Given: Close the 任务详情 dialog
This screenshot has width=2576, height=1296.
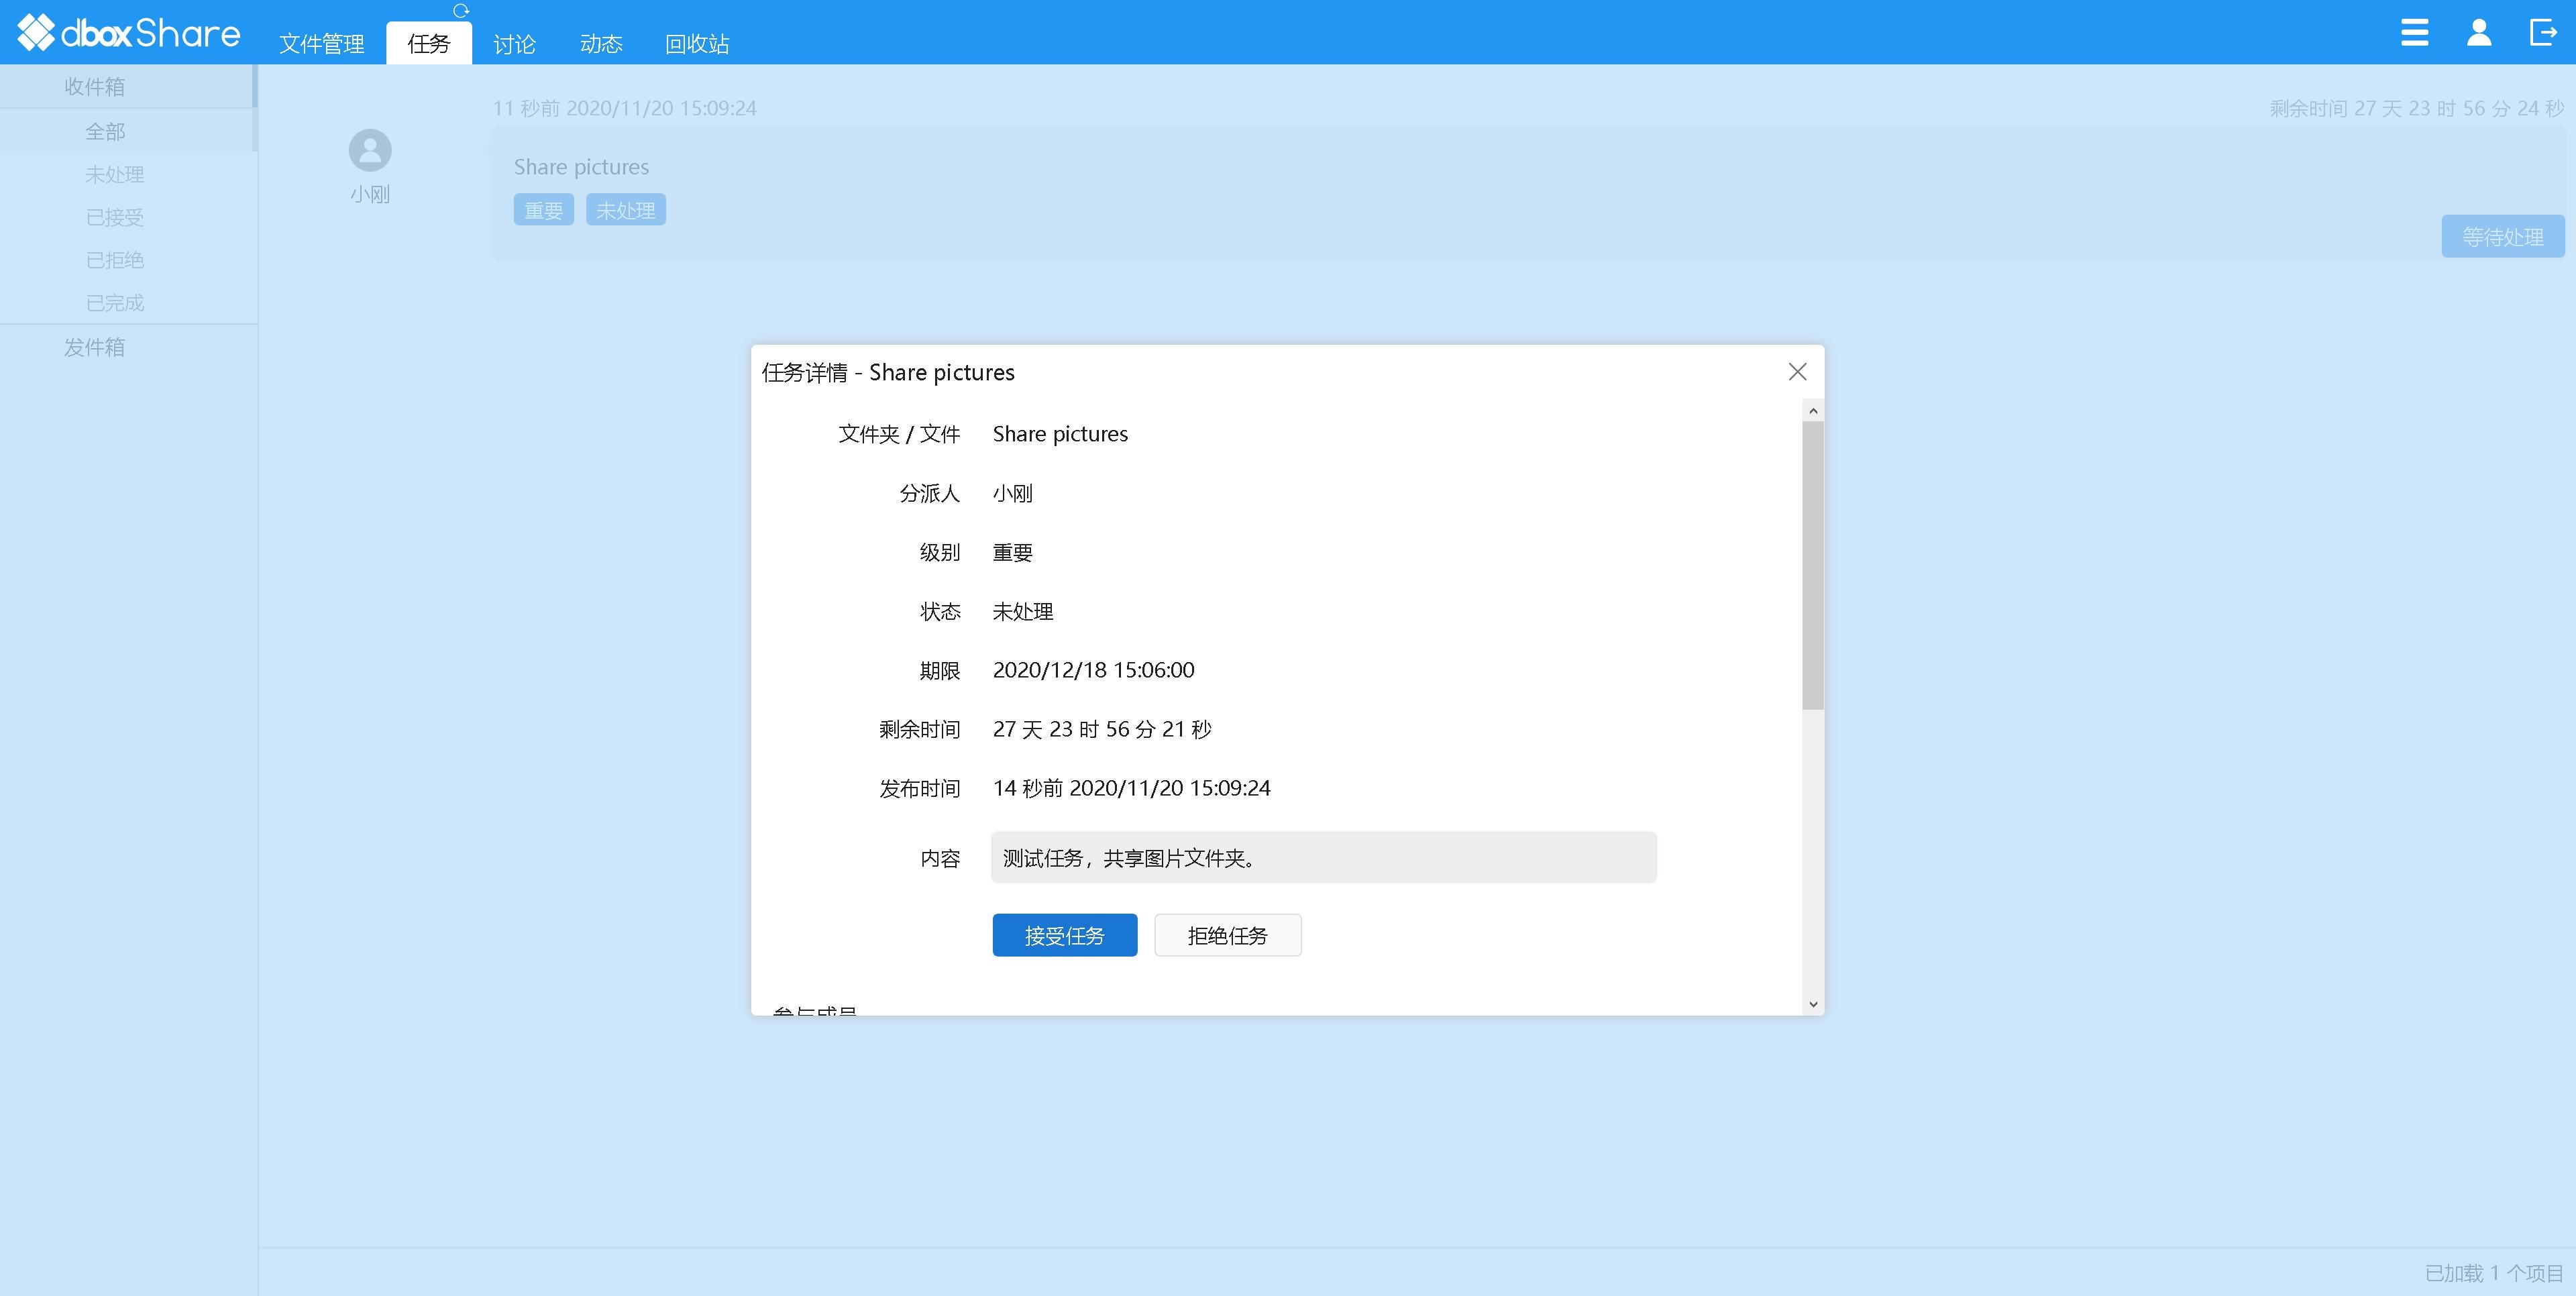Looking at the screenshot, I should [1797, 372].
